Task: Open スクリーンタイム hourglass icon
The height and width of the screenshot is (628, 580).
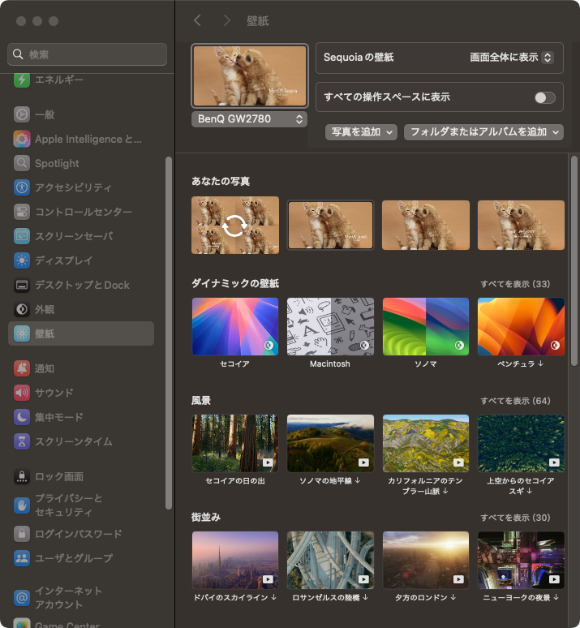Action: (22, 441)
